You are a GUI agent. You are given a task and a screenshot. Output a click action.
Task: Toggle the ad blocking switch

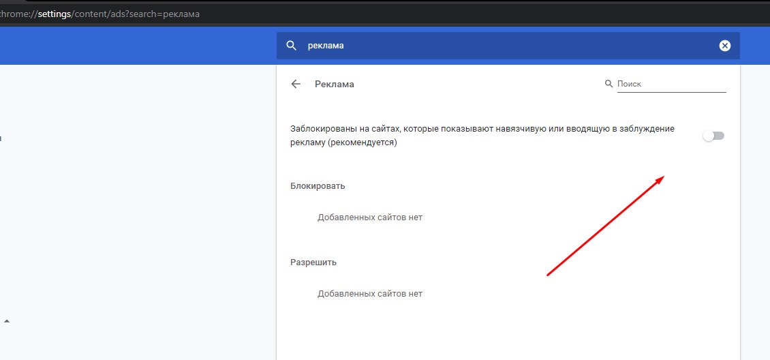713,136
